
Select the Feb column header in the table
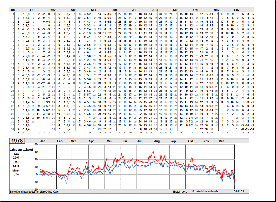[33, 10]
